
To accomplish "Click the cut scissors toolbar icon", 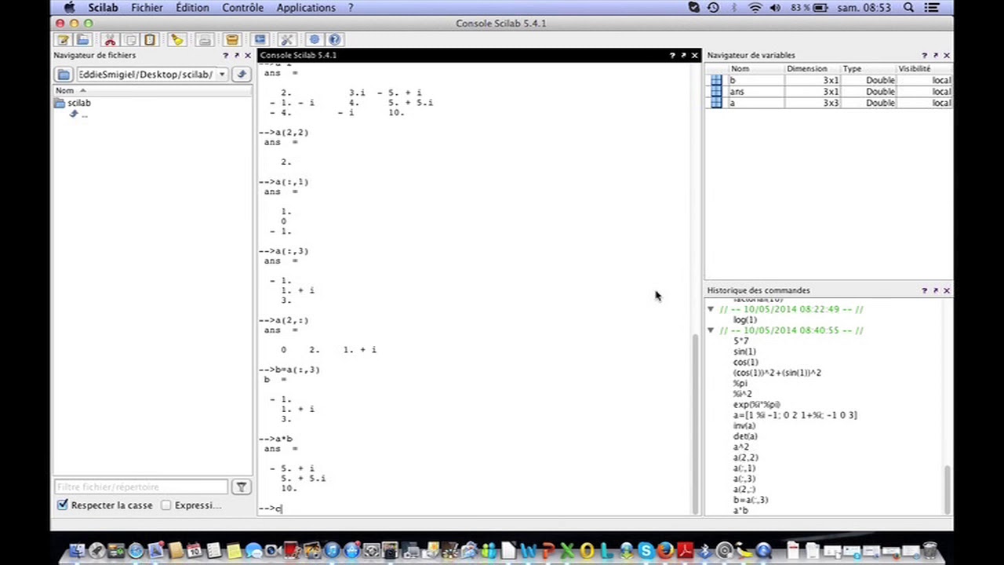I will (111, 39).
